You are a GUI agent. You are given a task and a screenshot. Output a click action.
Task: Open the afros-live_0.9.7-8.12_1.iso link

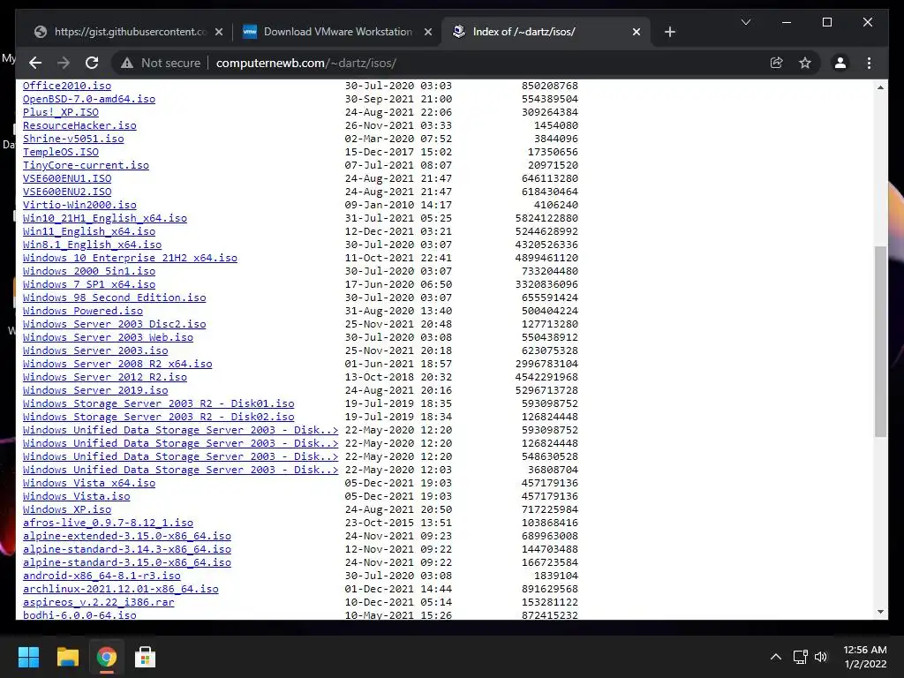pyautogui.click(x=108, y=524)
